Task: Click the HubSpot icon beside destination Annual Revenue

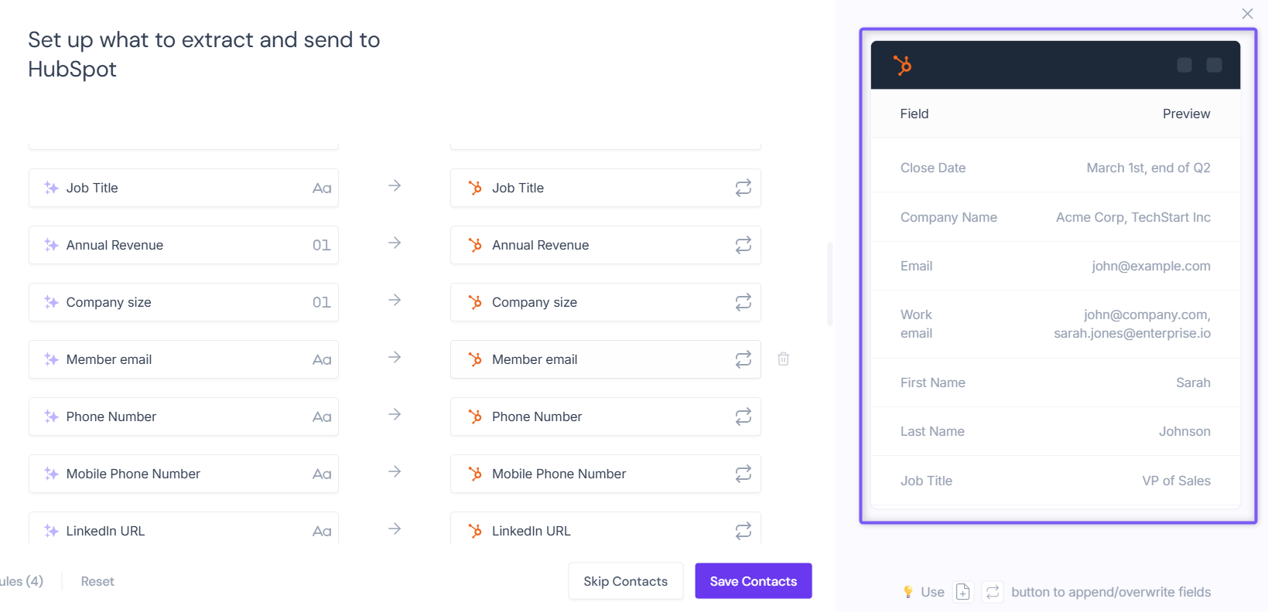Action: point(475,245)
